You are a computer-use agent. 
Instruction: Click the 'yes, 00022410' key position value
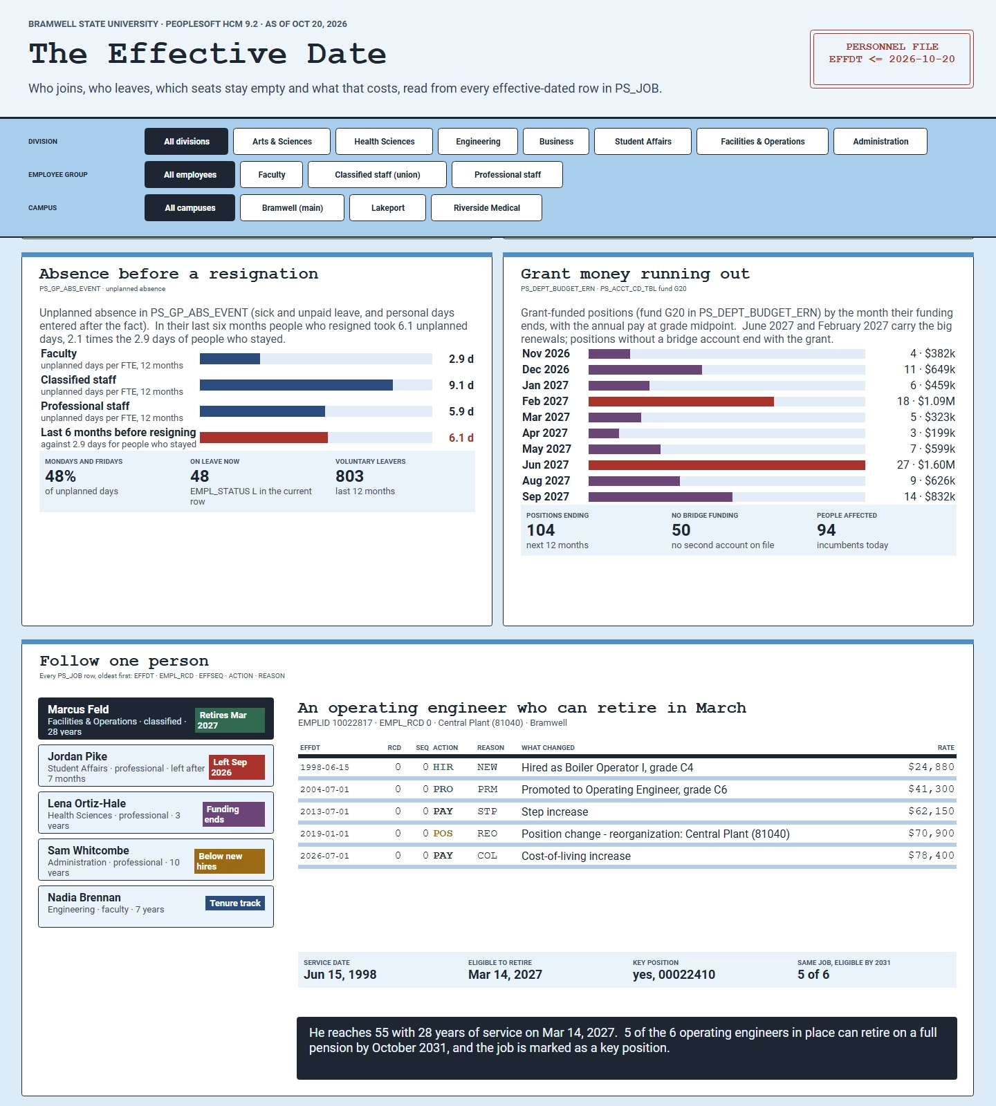674,975
